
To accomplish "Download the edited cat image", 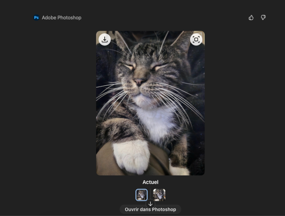I will (x=104, y=40).
